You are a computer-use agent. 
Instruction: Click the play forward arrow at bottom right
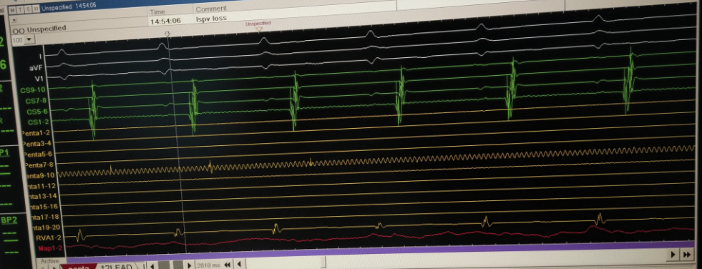[x=673, y=255]
